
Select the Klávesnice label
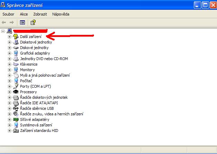point(29,64)
